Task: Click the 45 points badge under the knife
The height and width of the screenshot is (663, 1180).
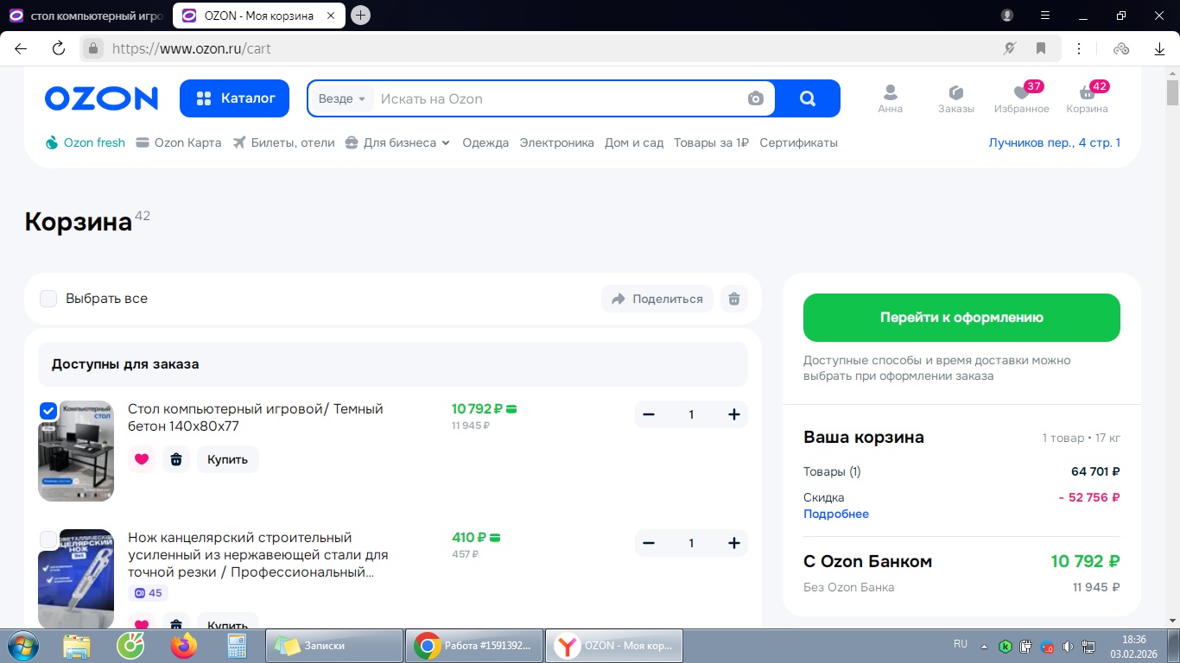Action: 148,593
